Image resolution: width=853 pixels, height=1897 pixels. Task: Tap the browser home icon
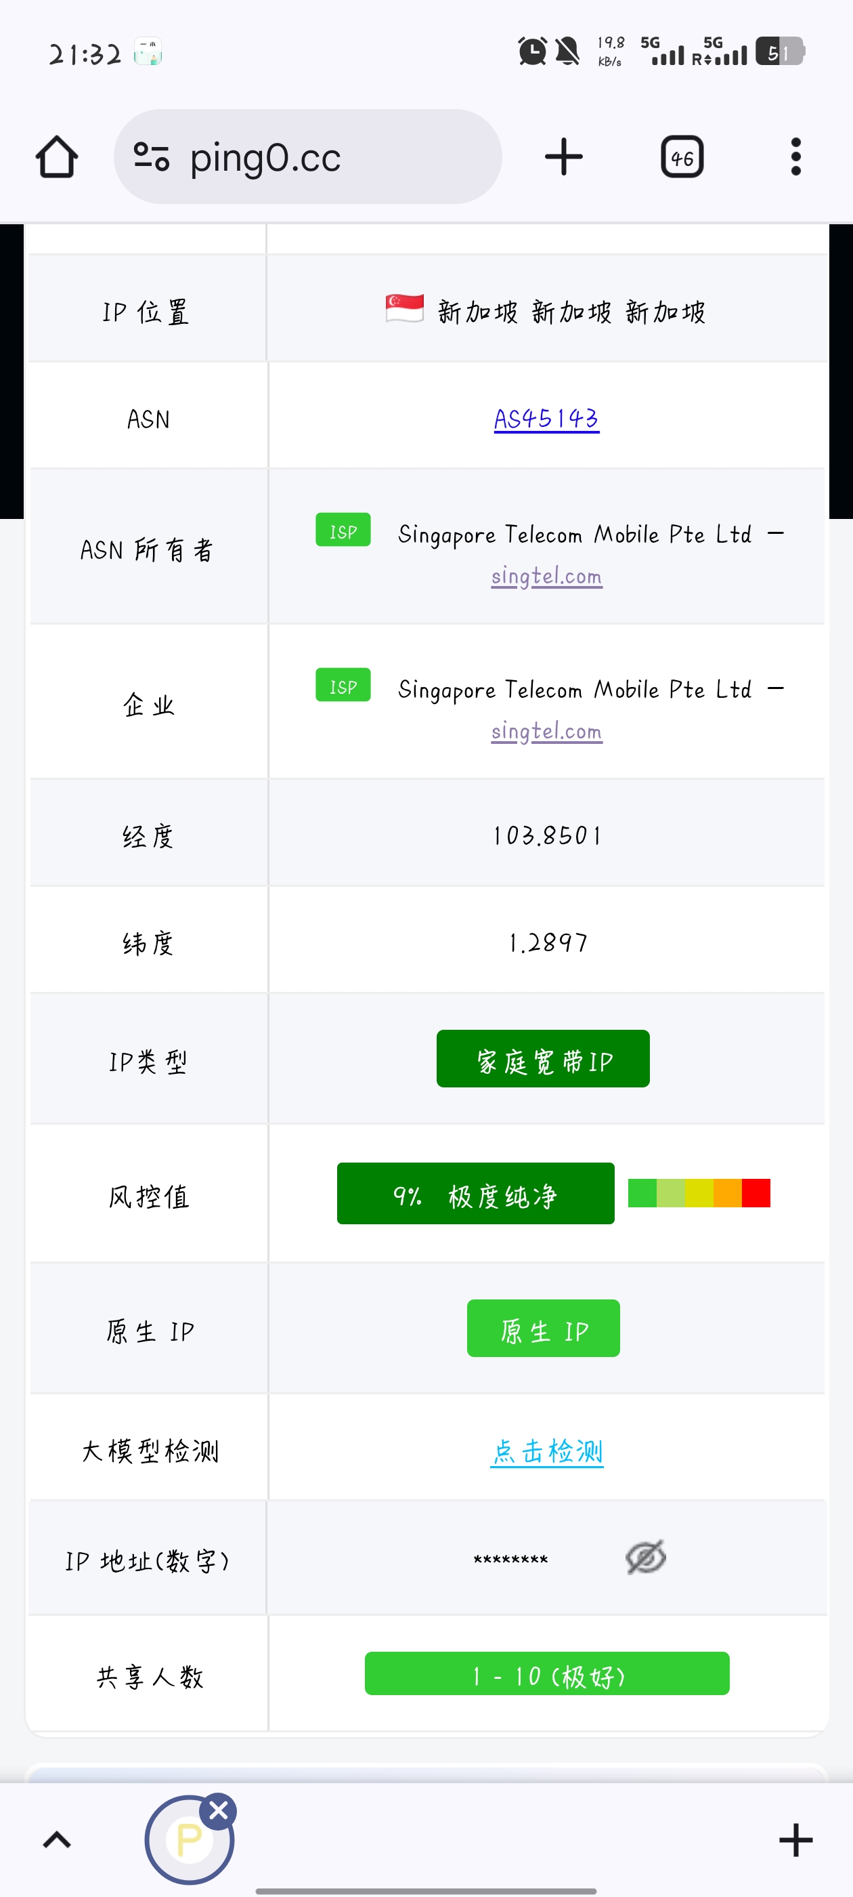tap(57, 157)
